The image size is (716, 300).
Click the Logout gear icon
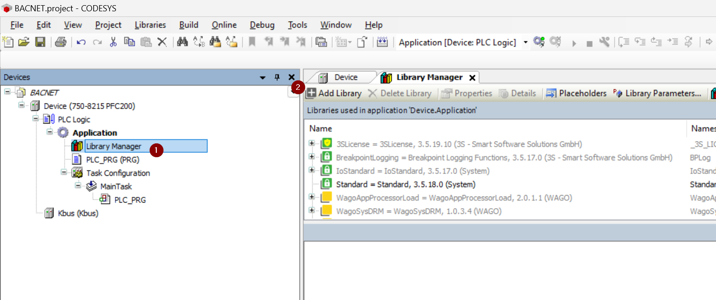click(x=555, y=42)
